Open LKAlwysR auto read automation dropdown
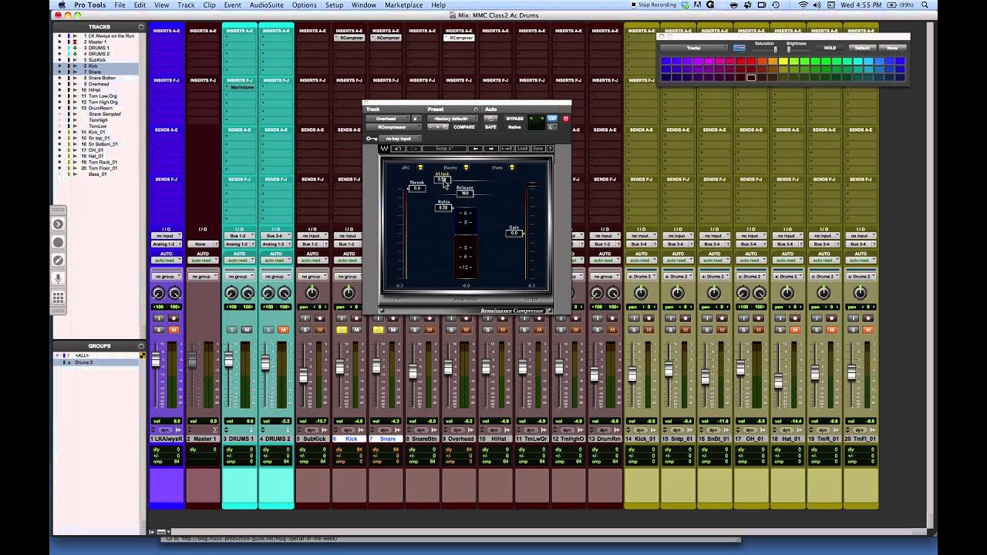This screenshot has width=987, height=555. 166,261
